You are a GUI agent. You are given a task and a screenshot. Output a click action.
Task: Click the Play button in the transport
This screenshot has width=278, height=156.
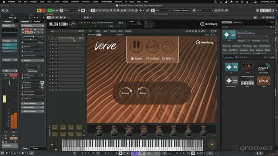pos(149,153)
